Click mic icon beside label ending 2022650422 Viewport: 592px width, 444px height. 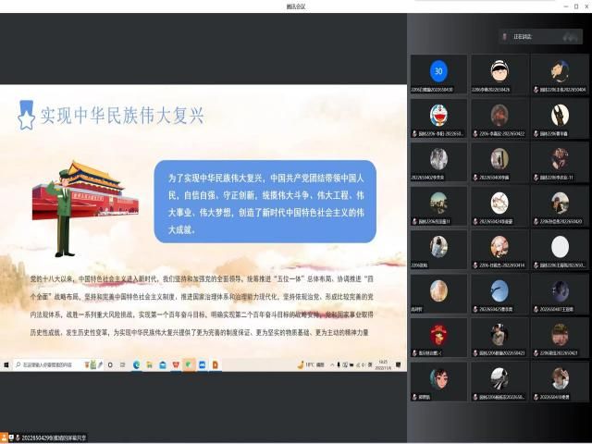(x=475, y=133)
